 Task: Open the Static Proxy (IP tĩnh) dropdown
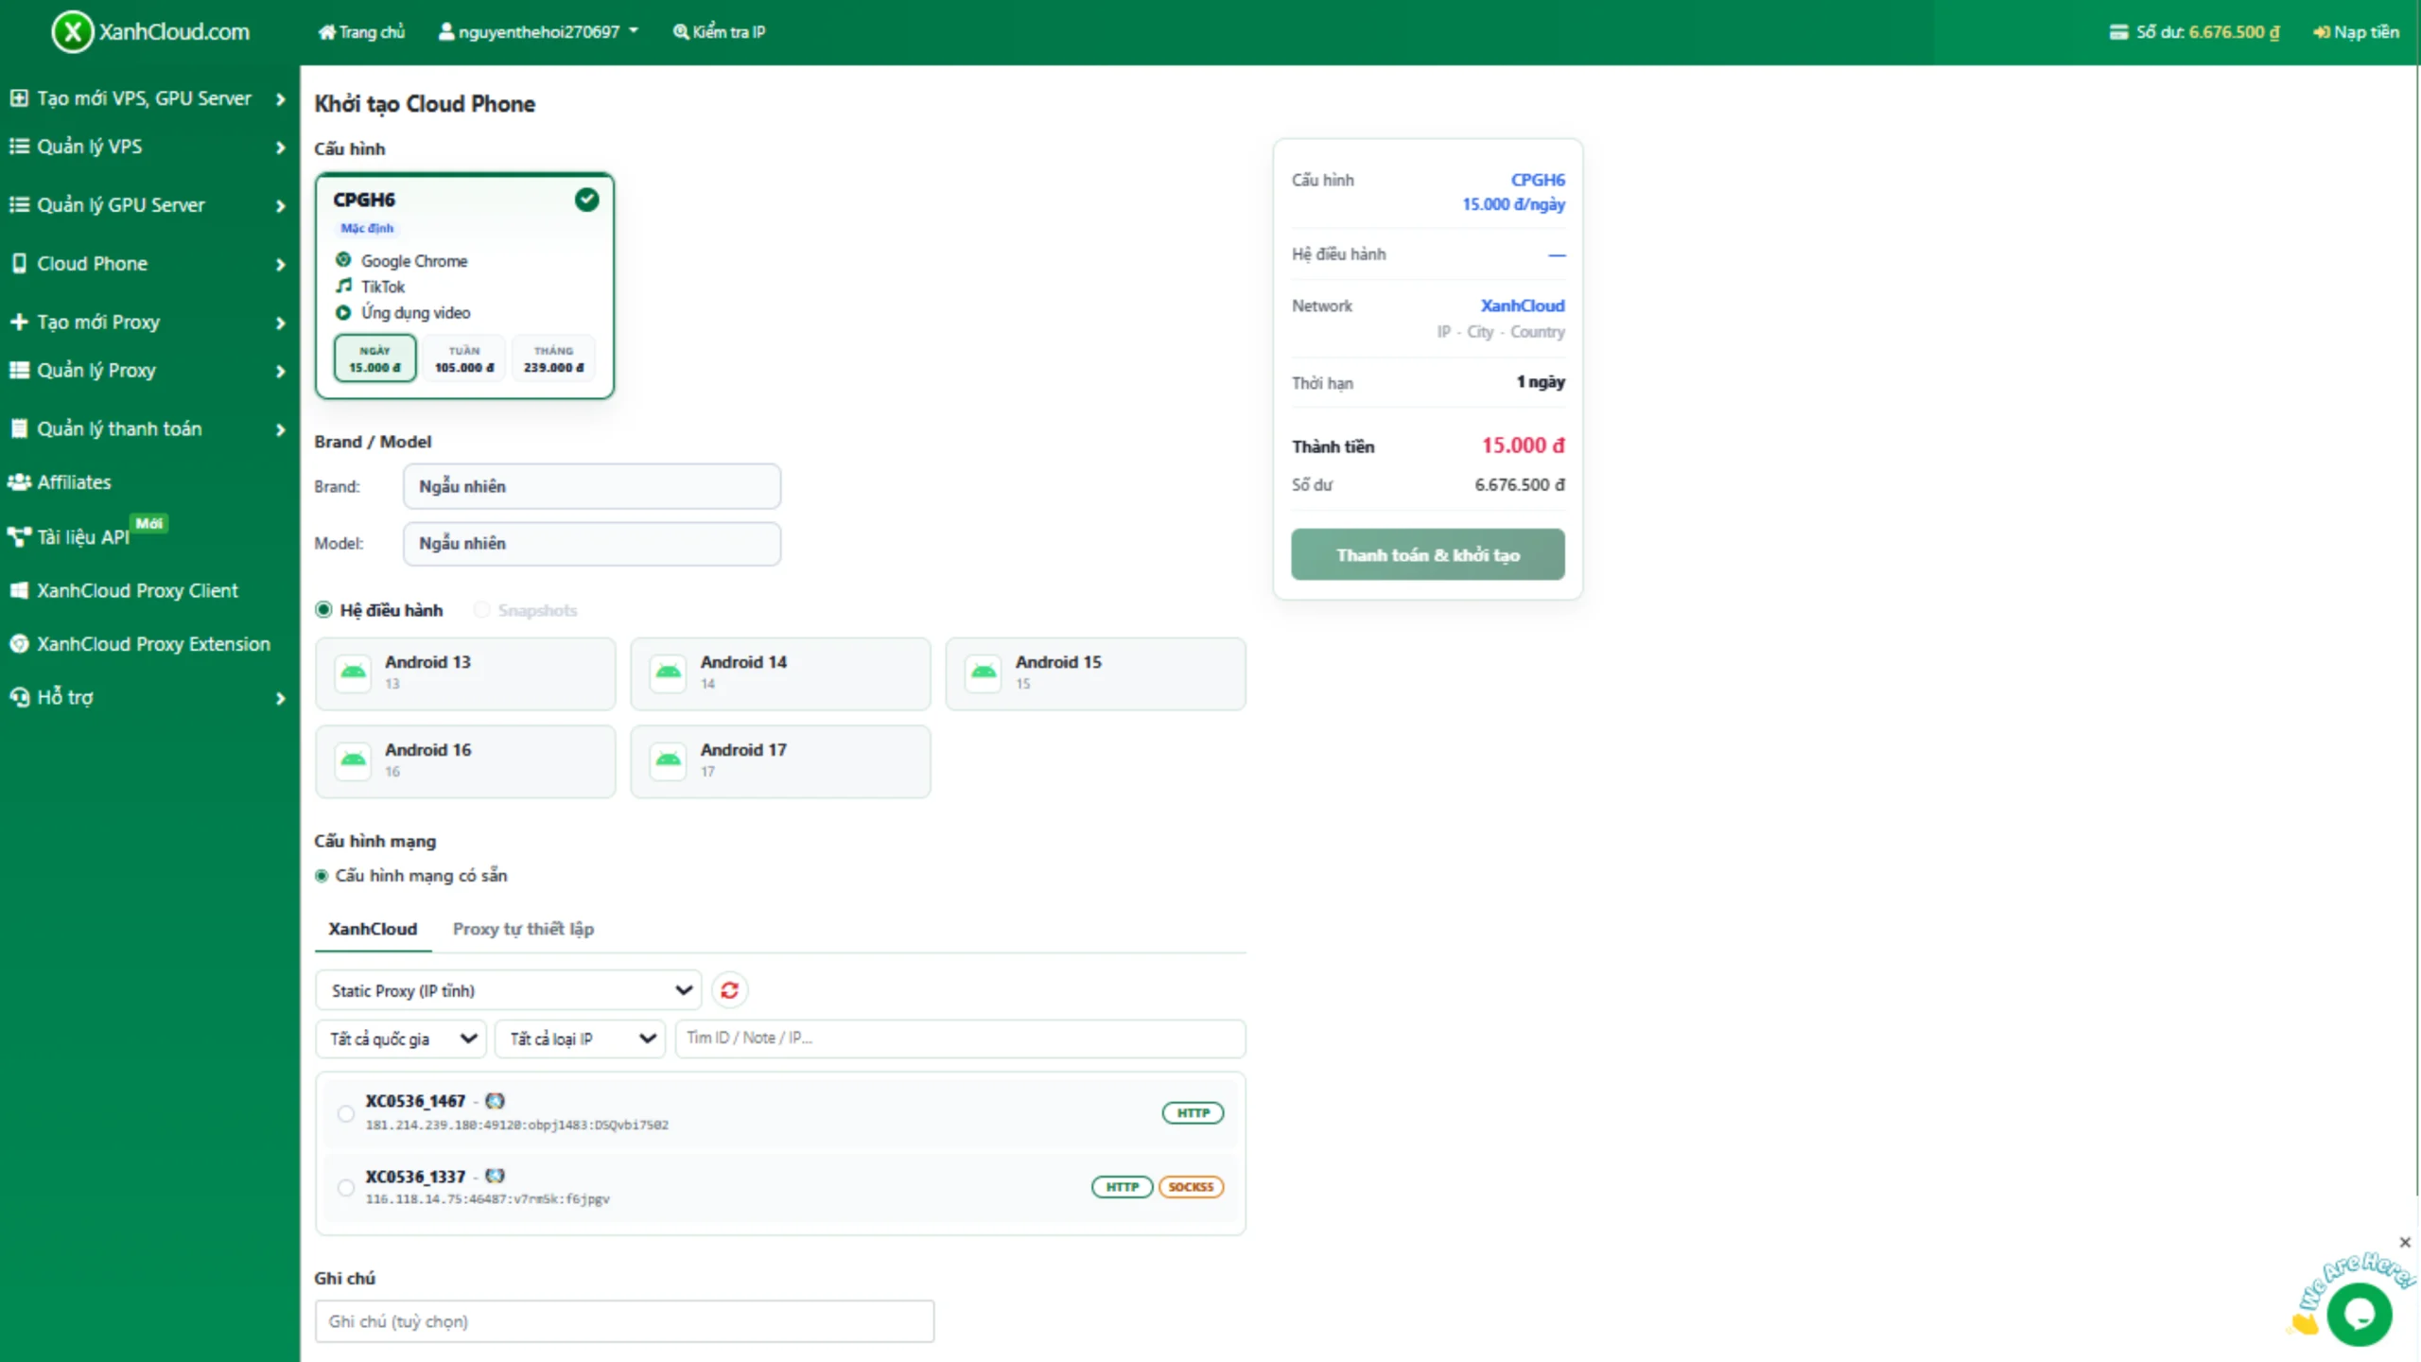pos(509,990)
